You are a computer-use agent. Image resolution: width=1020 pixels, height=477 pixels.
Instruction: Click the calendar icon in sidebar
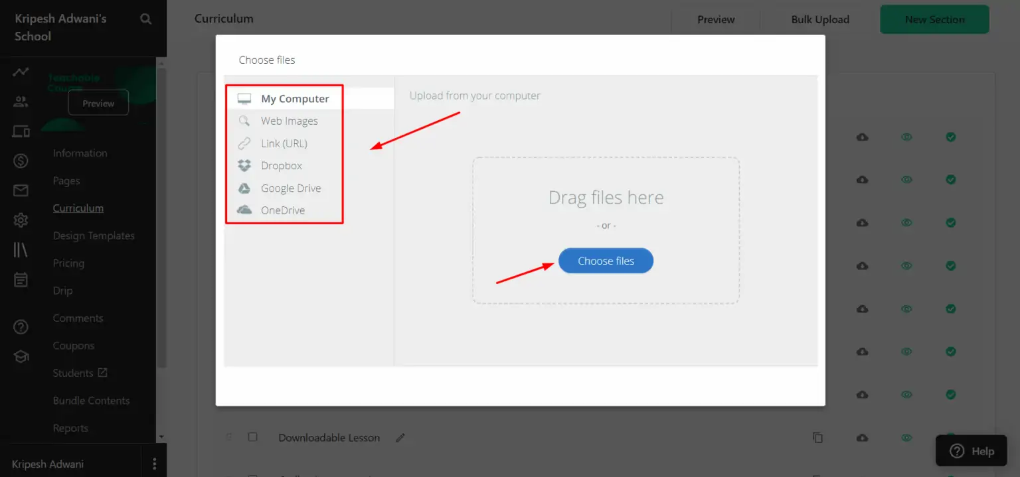[21, 279]
